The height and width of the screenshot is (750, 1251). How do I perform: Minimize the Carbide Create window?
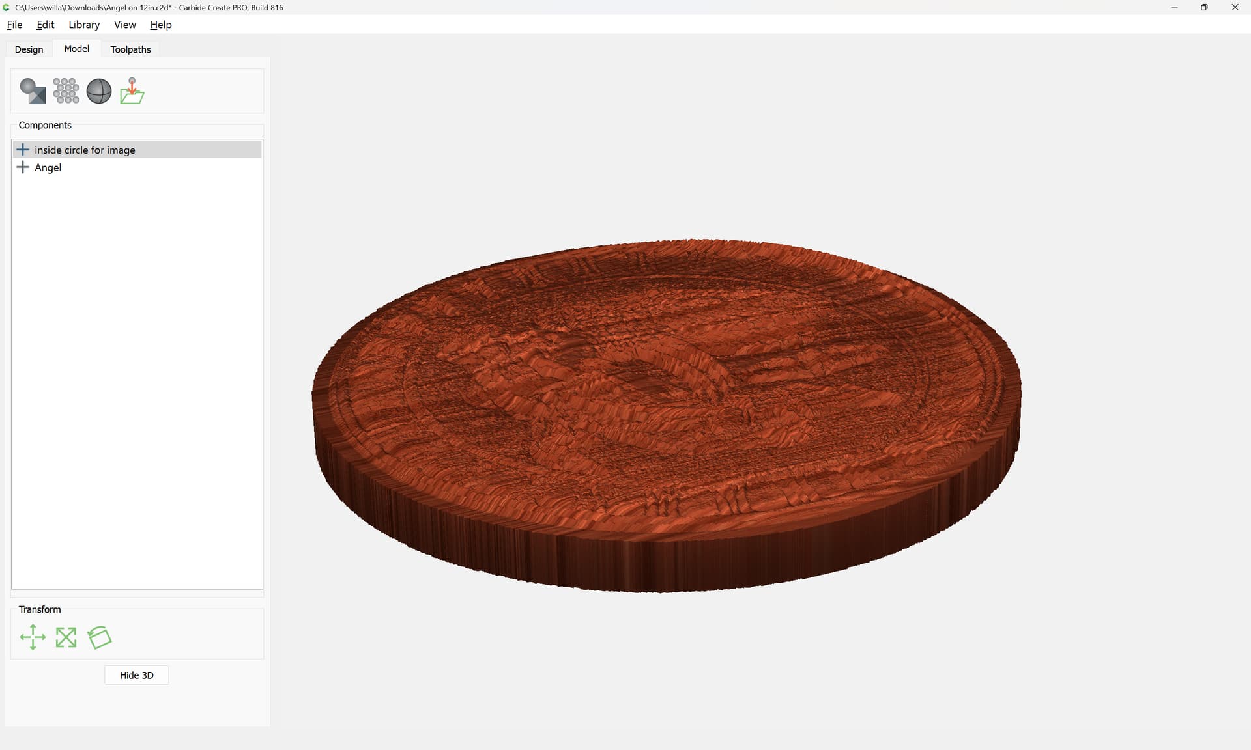tap(1174, 7)
